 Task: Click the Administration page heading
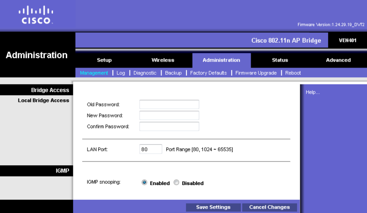pos(37,55)
